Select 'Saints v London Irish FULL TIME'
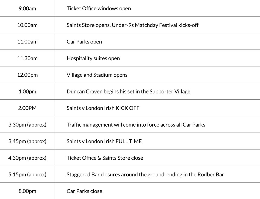This screenshot has width=260, height=199. coord(104,141)
